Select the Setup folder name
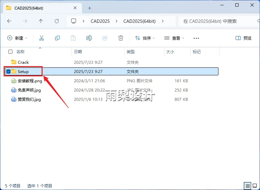The height and width of the screenshot is (190, 260). [x=23, y=72]
